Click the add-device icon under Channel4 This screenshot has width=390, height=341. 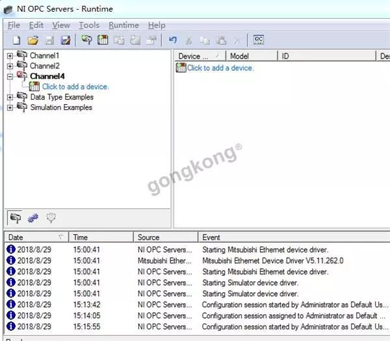pyautogui.click(x=34, y=87)
